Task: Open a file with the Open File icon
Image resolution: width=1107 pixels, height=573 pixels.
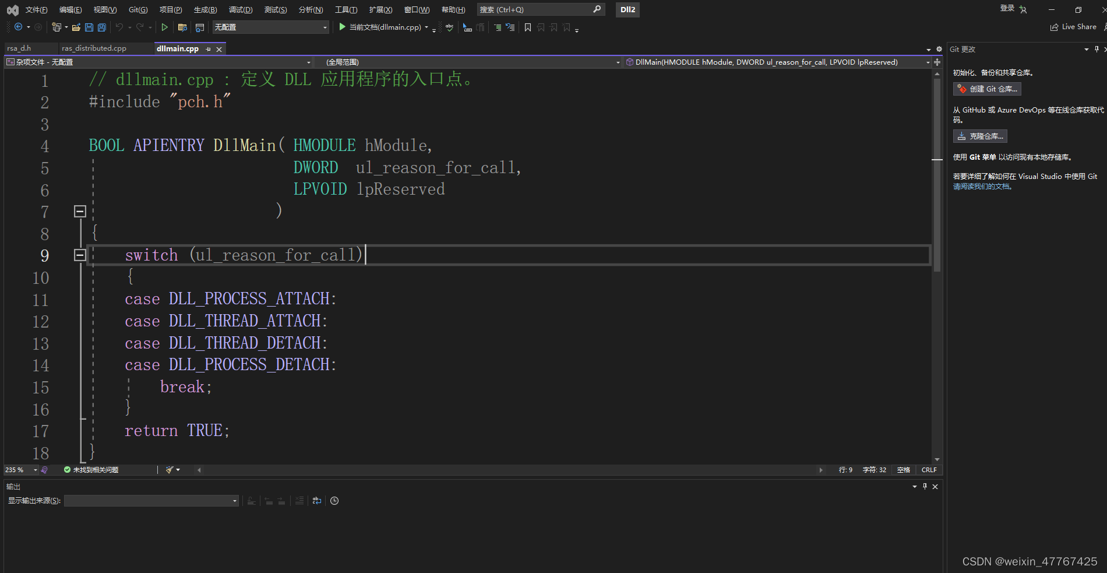Action: [76, 27]
